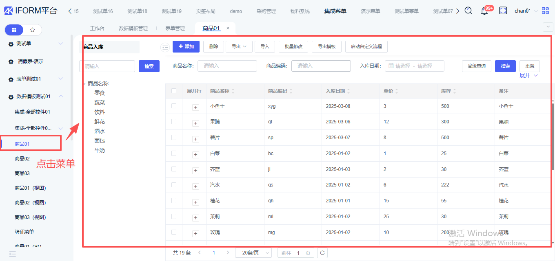Open the 导出 dropdown button
This screenshot has height=261, width=555.
tap(239, 47)
